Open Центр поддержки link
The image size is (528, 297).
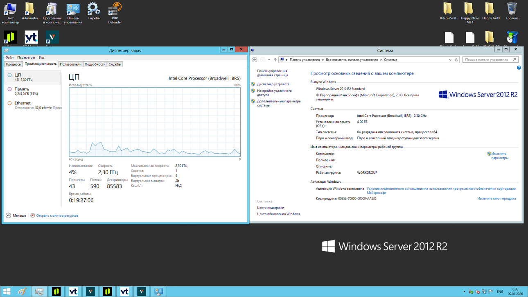pyautogui.click(x=271, y=208)
